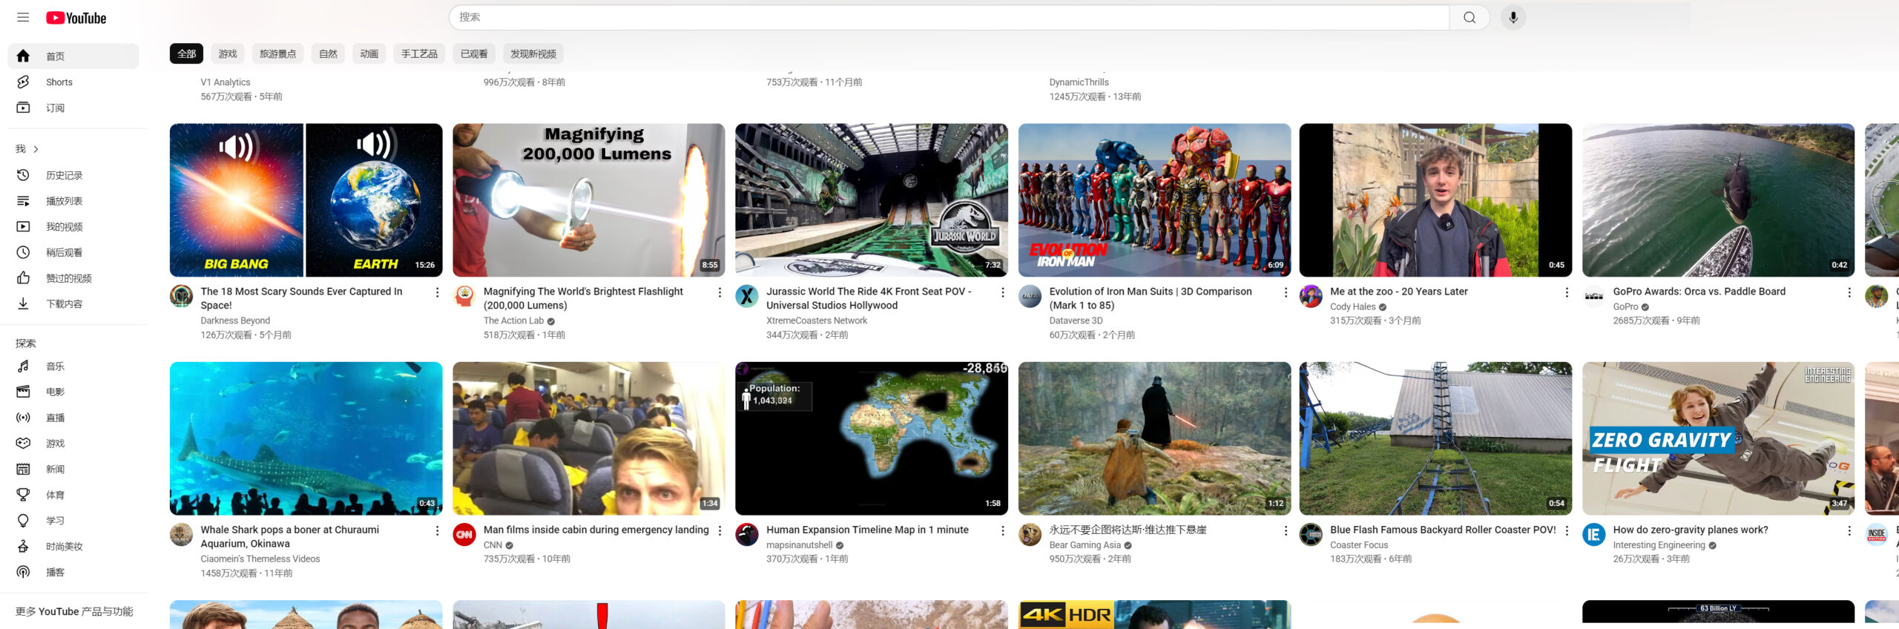Open 体育 sports in explore
Image resolution: width=1899 pixels, height=629 pixels.
tap(73, 495)
